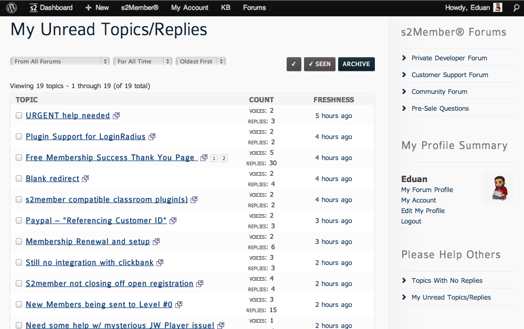Image resolution: width=524 pixels, height=329 pixels.
Task: Select checkbox for Free Membership Success Thank You Page
Action: coord(19,157)
